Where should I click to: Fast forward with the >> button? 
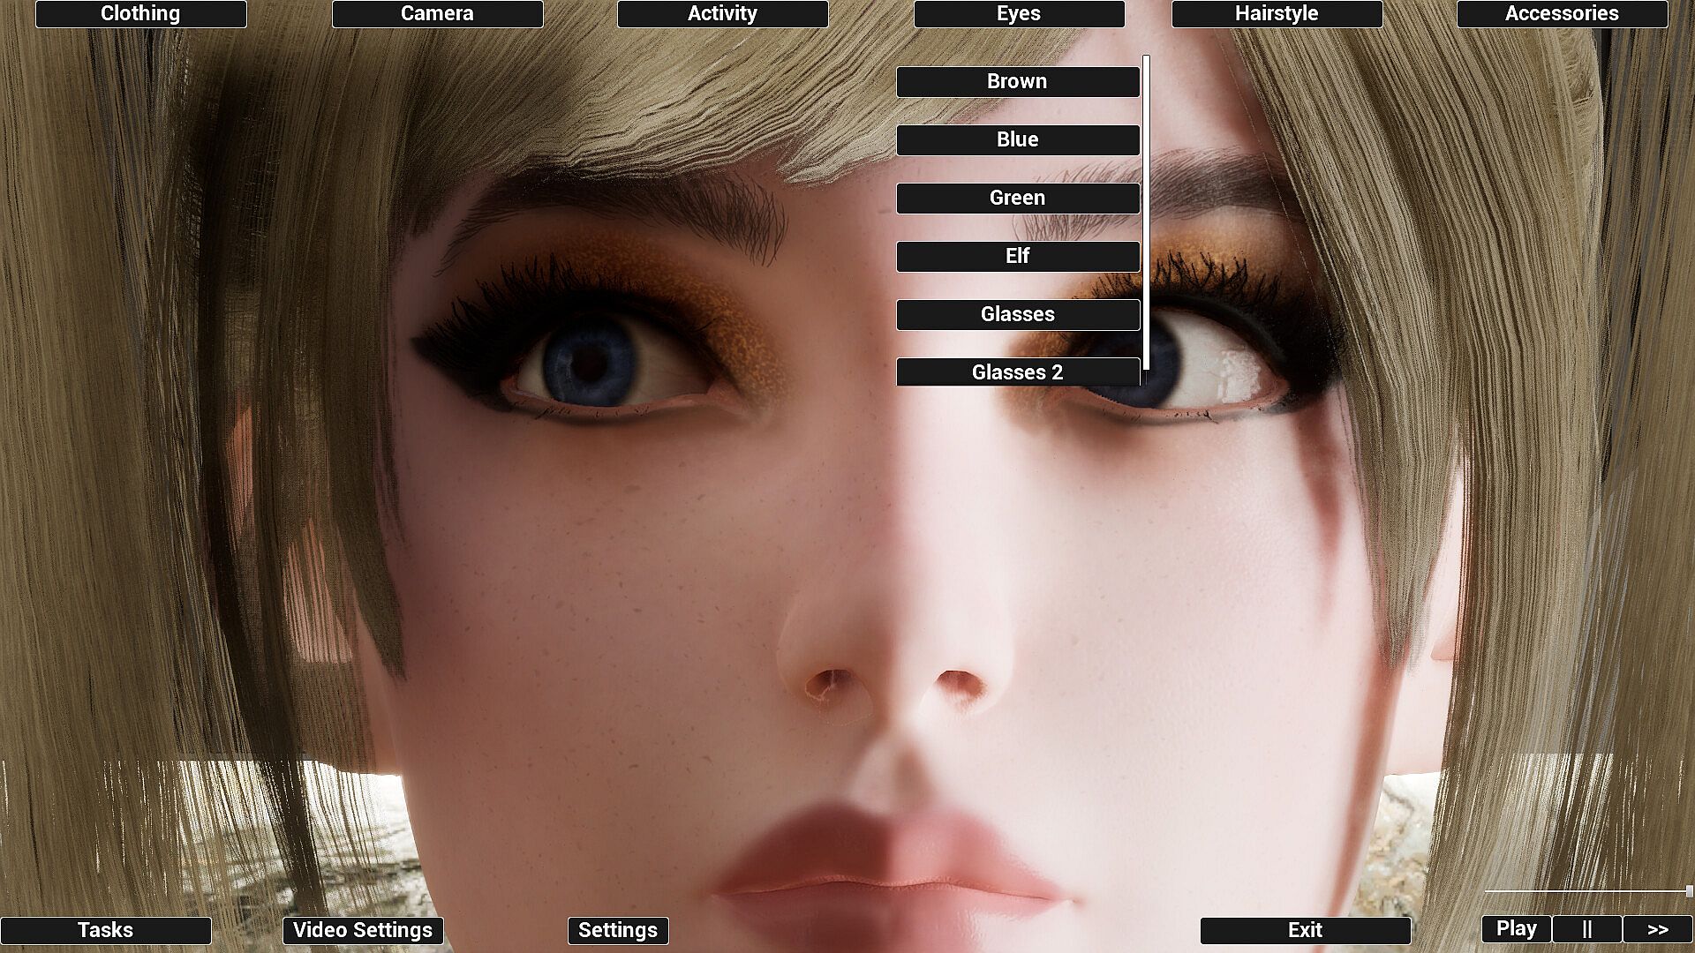click(x=1657, y=929)
